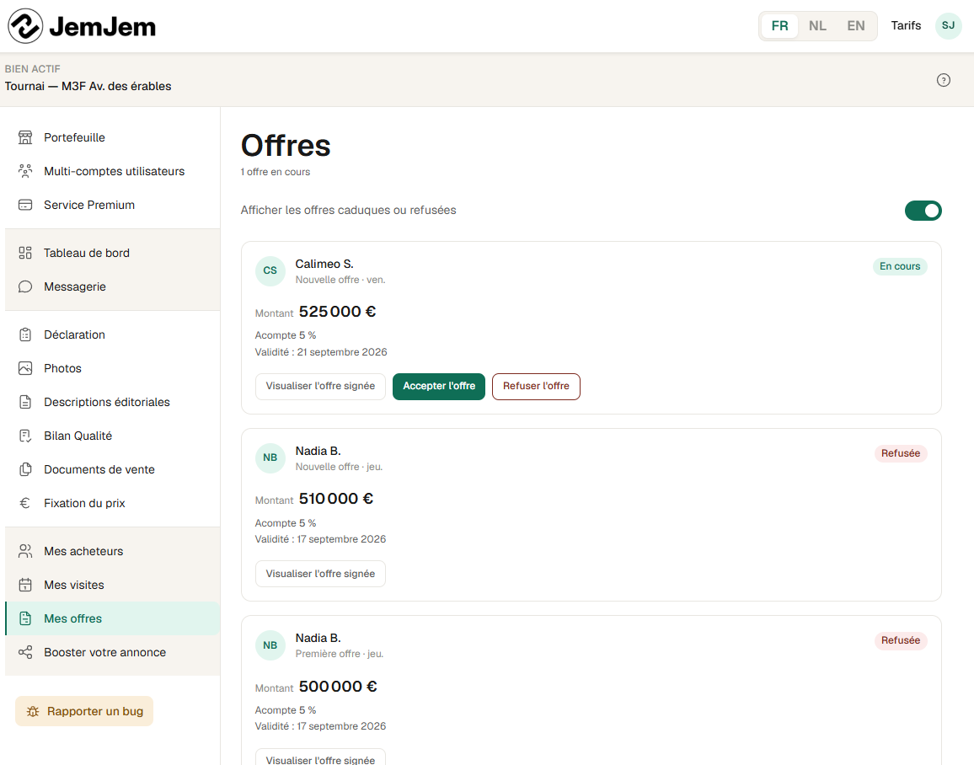Disable showing expired or refused offers toggle
This screenshot has height=765, width=974.
923,211
